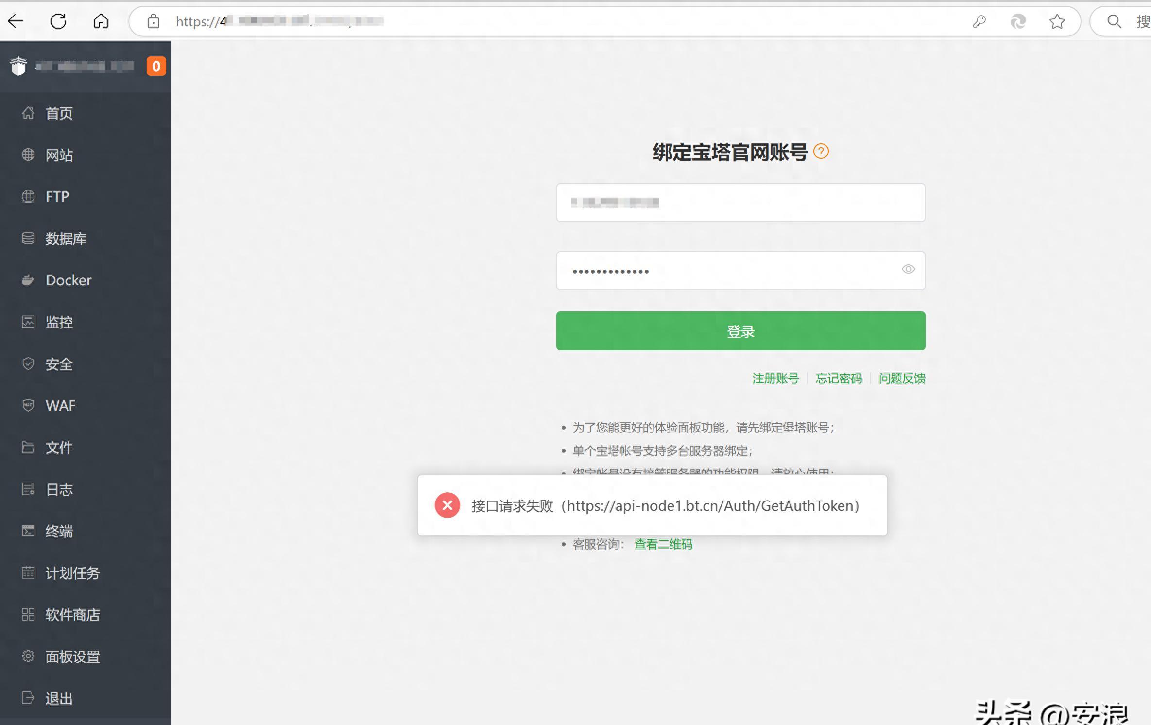1151x725 pixels.
Task: Click the shield icon beside 安全
Action: pos(28,363)
